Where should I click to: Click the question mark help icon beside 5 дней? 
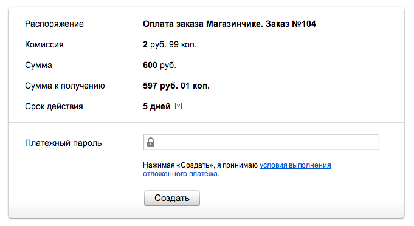(x=179, y=106)
